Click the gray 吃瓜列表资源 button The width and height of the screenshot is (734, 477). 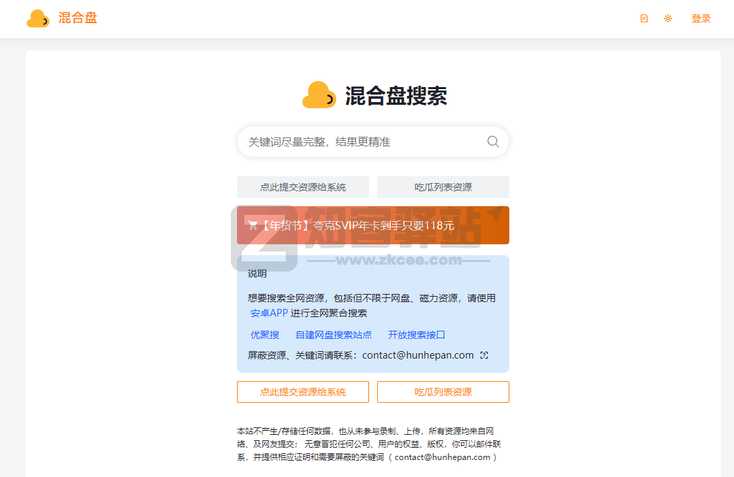point(443,186)
